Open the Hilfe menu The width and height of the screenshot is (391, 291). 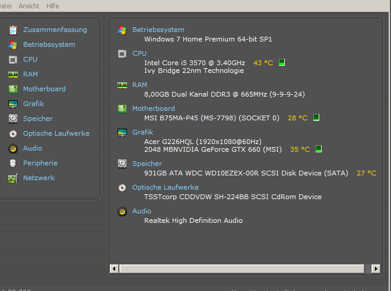tap(53, 6)
